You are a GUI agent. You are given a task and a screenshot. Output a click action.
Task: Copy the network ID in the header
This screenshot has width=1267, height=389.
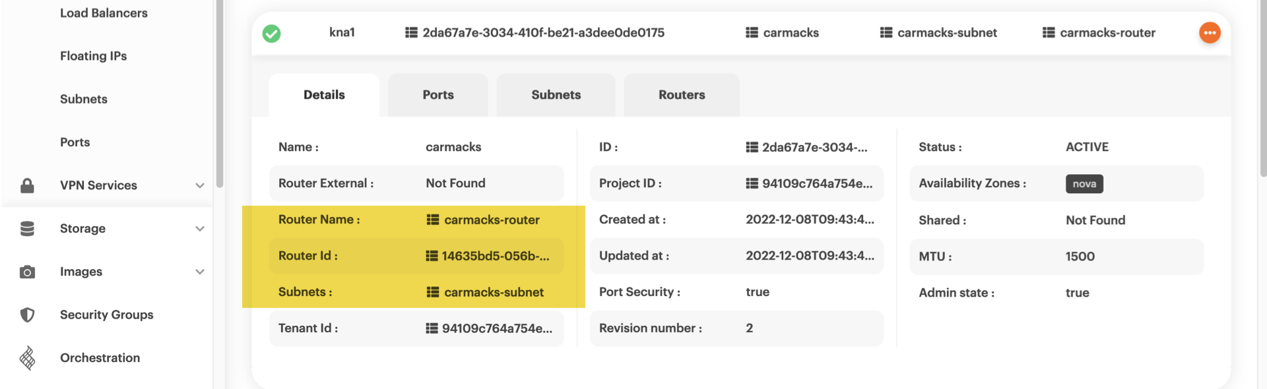point(412,32)
